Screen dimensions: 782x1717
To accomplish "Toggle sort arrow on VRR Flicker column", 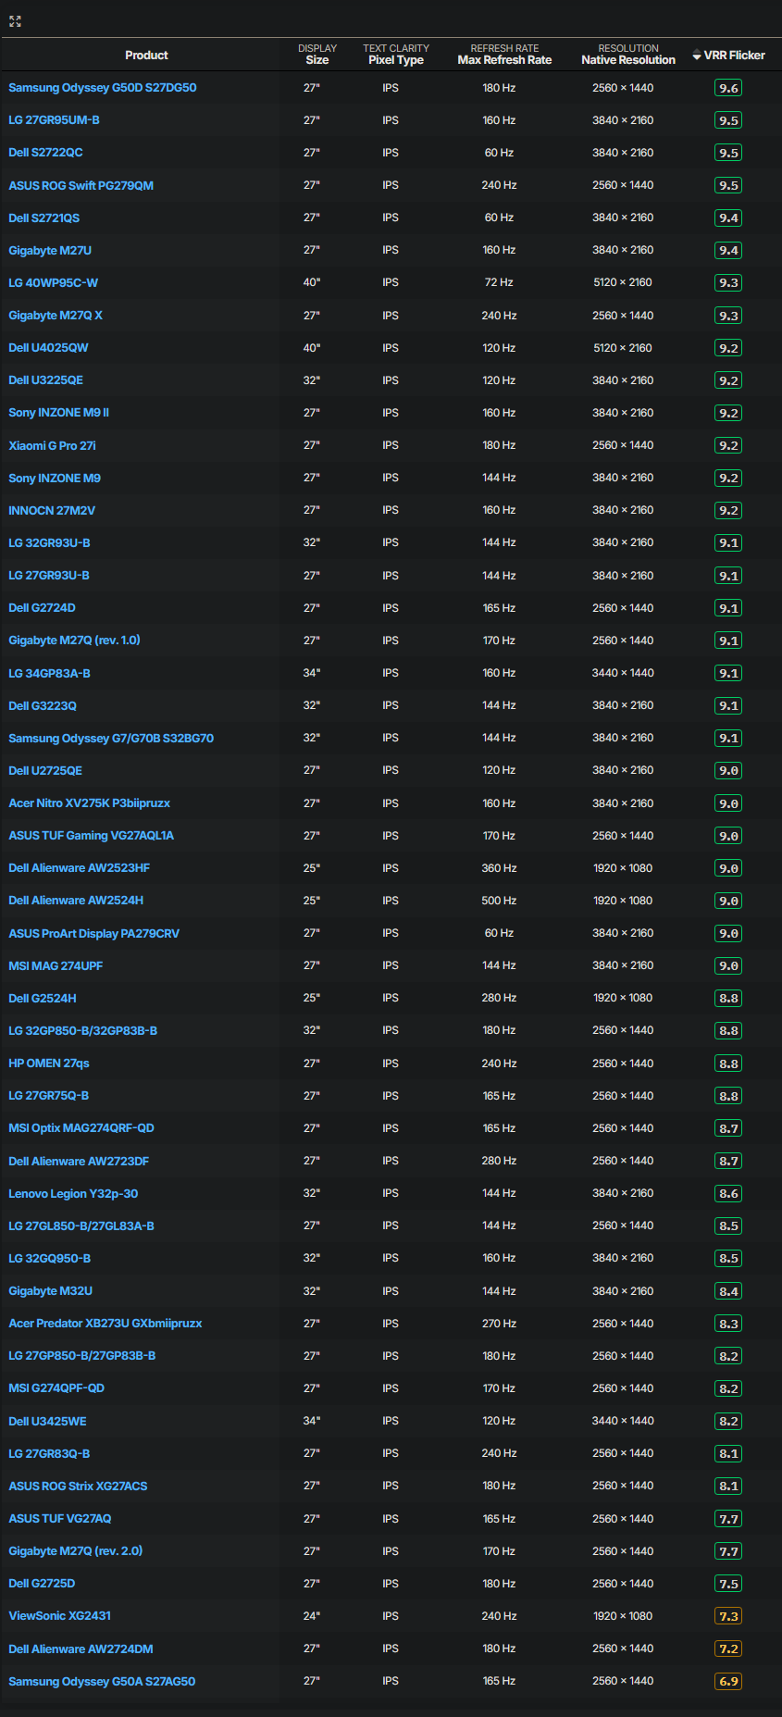I will (x=697, y=56).
